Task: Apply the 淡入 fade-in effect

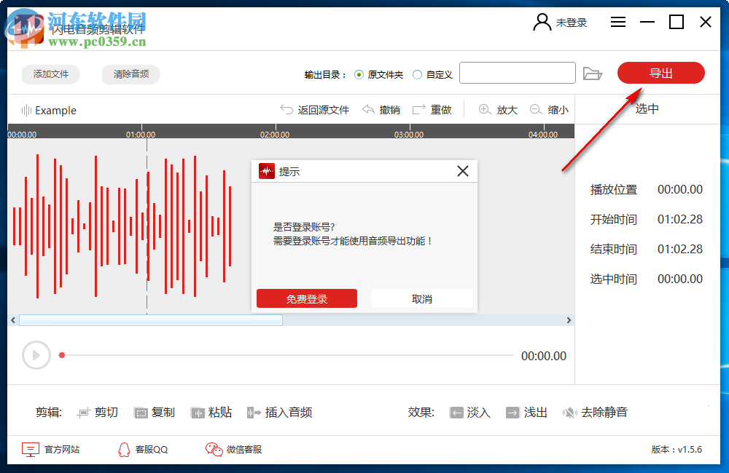Action: [469, 412]
